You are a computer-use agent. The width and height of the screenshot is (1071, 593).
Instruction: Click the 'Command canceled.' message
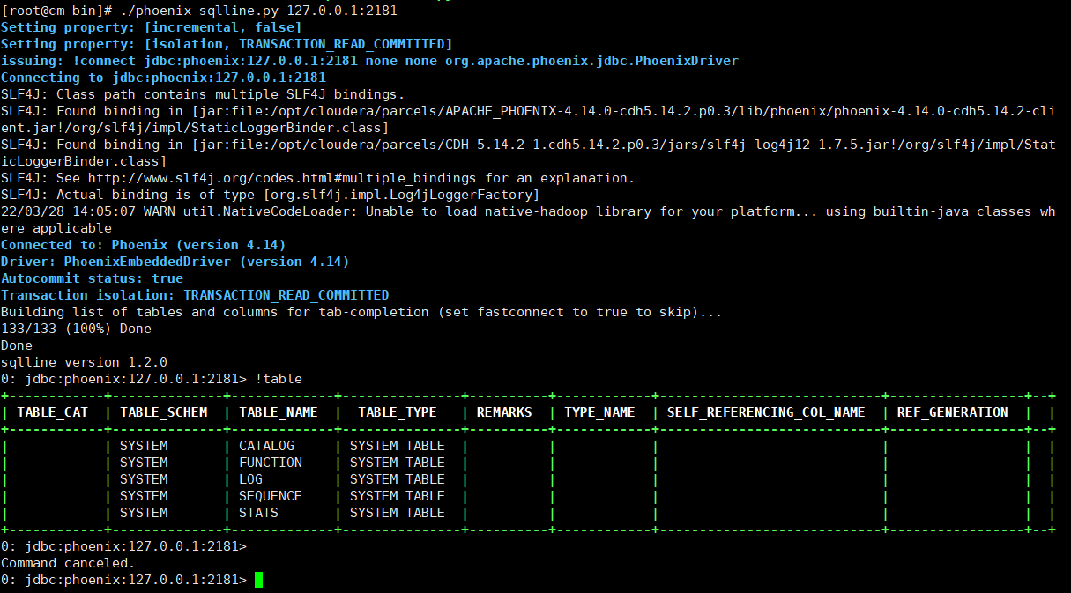(x=68, y=563)
